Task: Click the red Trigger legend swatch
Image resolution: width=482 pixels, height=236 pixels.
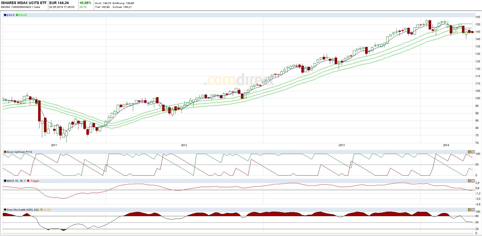Action: [x=28, y=181]
